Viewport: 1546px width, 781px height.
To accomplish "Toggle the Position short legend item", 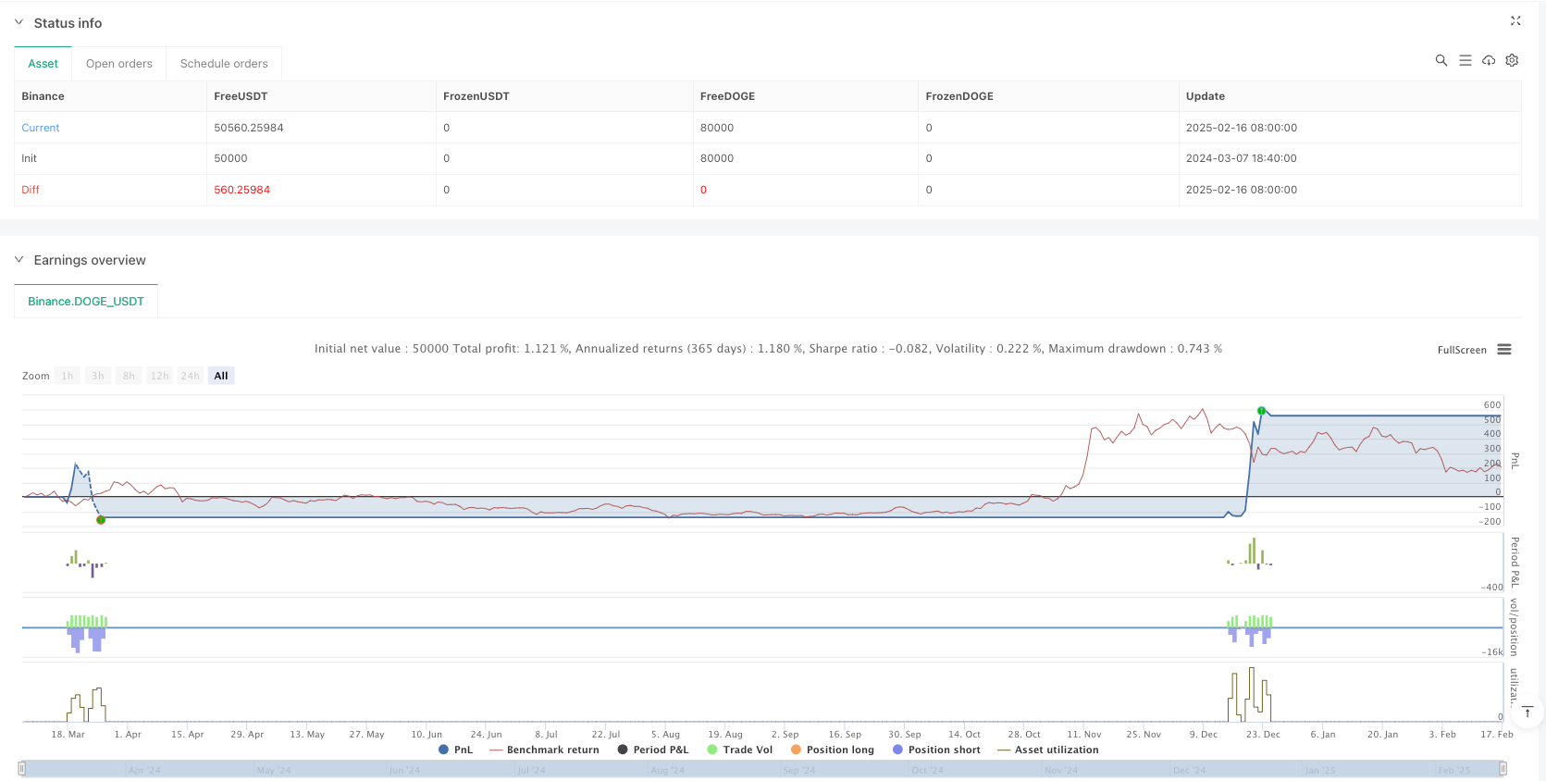I will 936,750.
